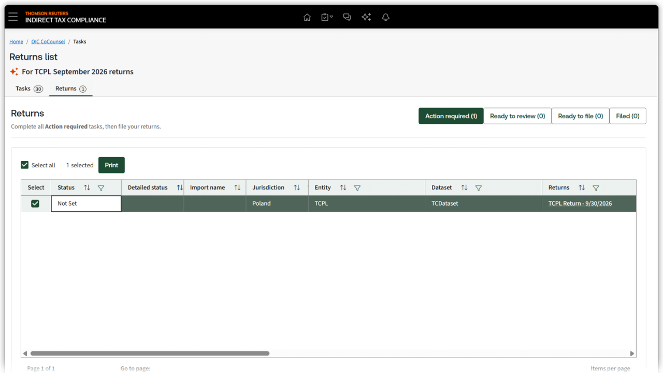The height and width of the screenshot is (373, 663).
Task: Show Ready to file returns
Action: [581, 116]
